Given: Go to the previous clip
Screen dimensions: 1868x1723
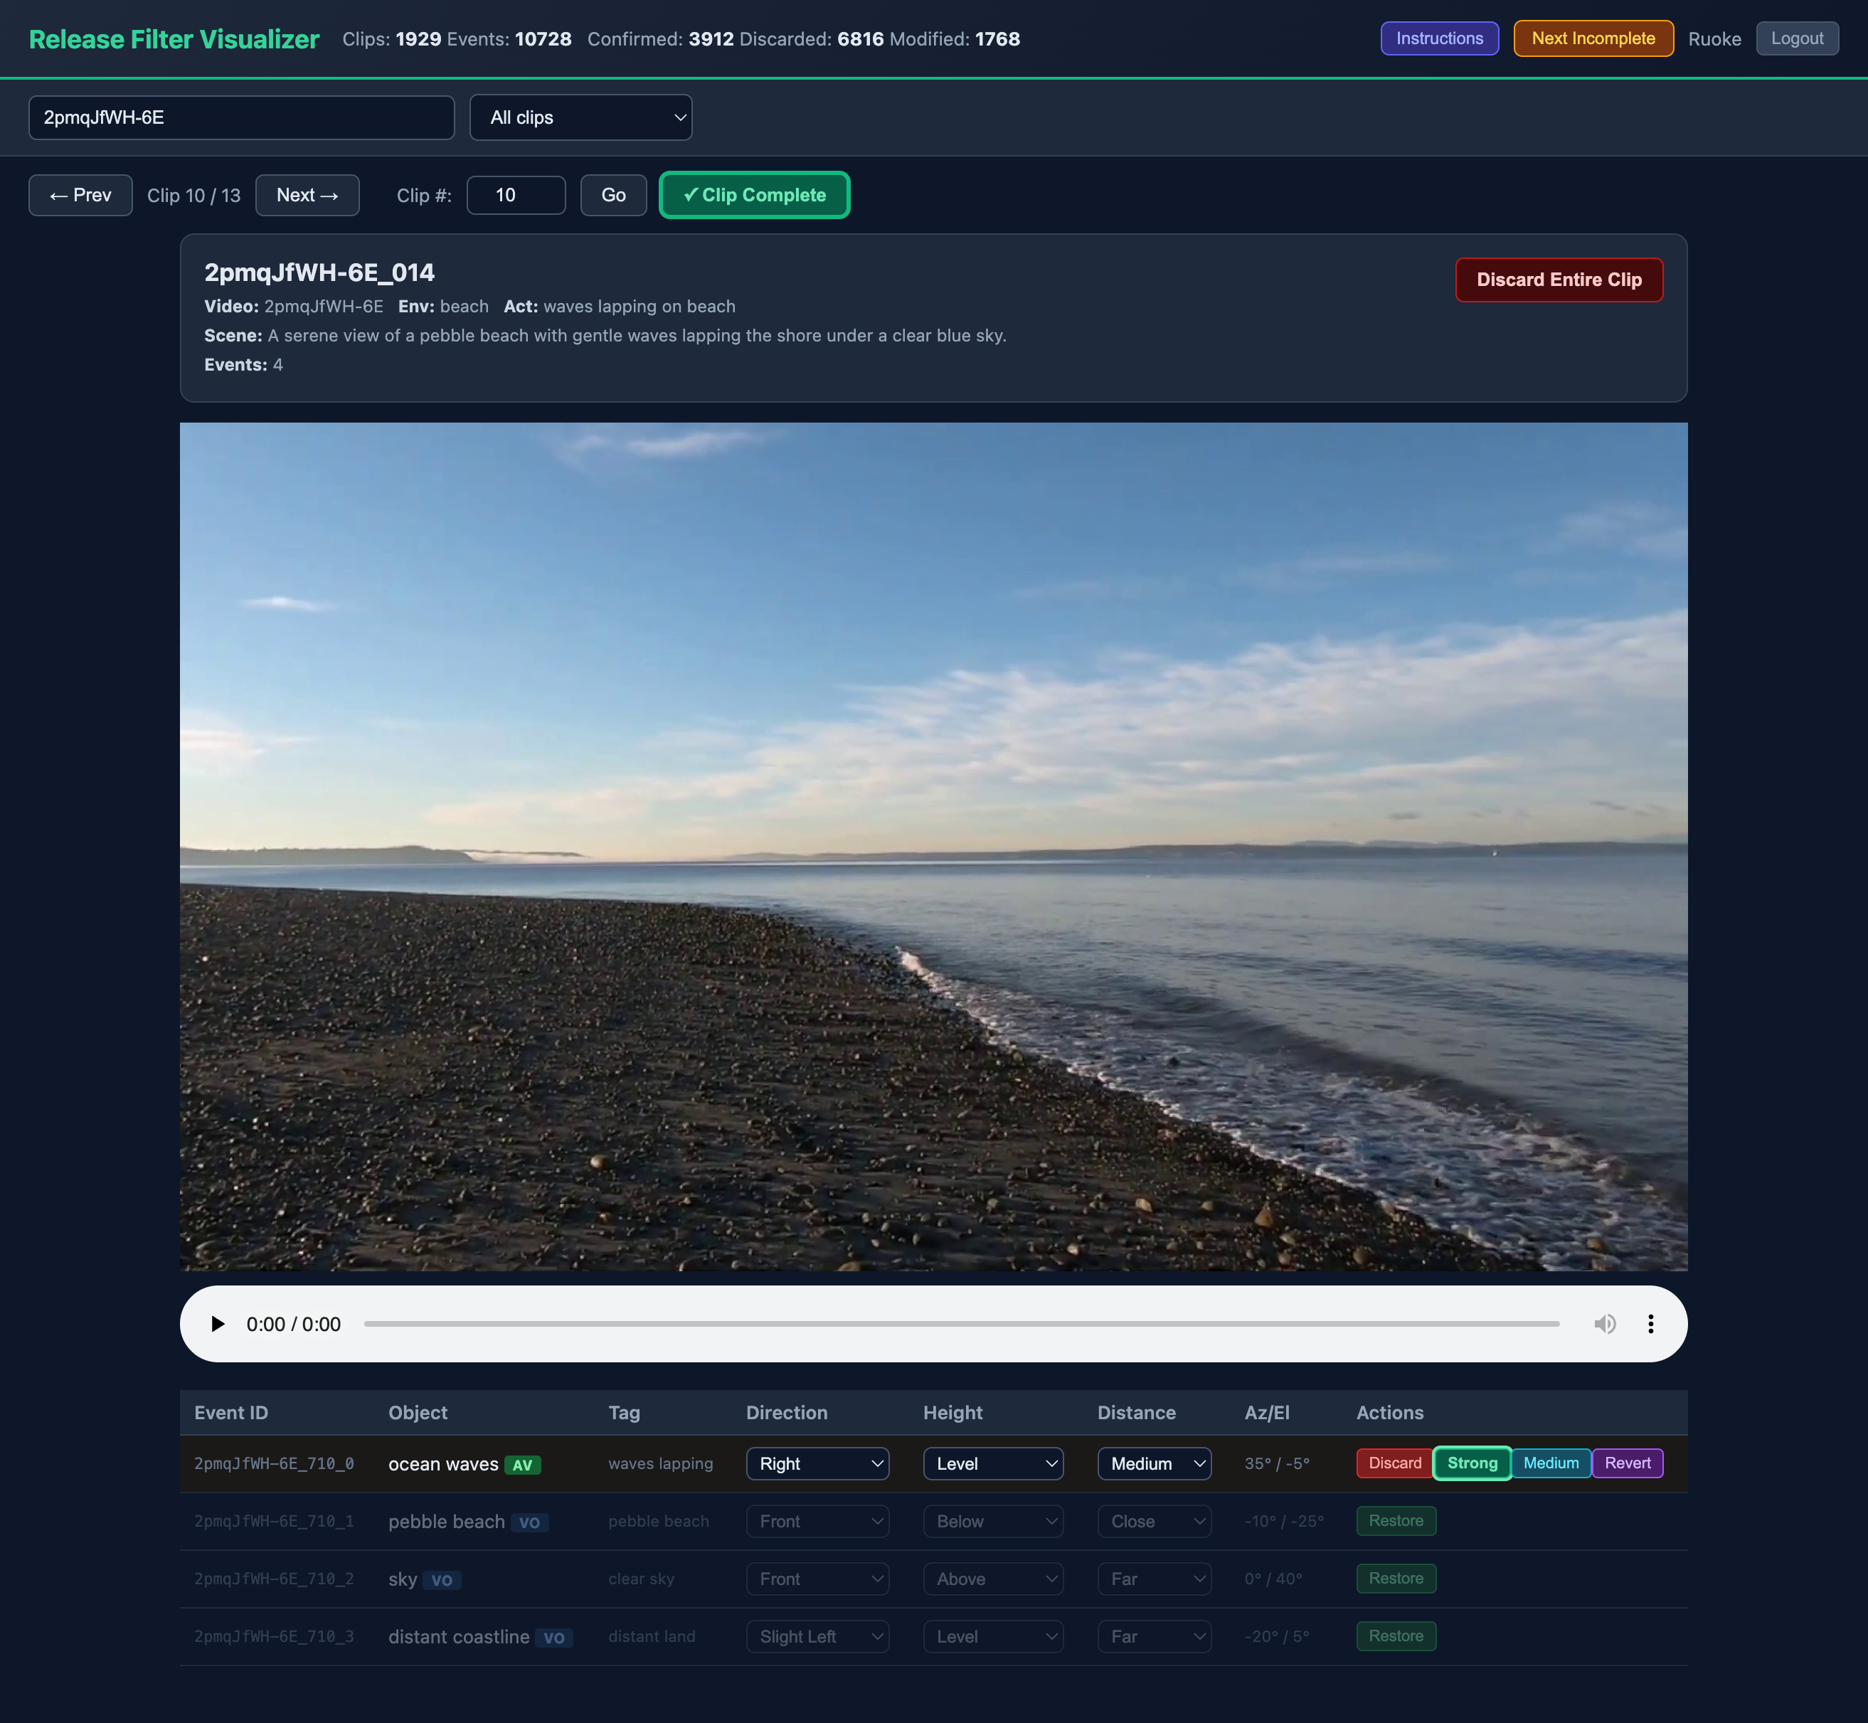Looking at the screenshot, I should tap(80, 195).
